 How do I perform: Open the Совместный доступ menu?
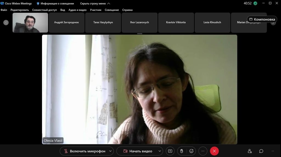pyautogui.click(x=44, y=10)
